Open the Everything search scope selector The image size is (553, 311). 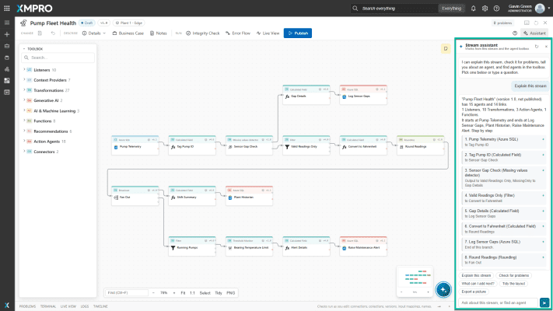[451, 9]
